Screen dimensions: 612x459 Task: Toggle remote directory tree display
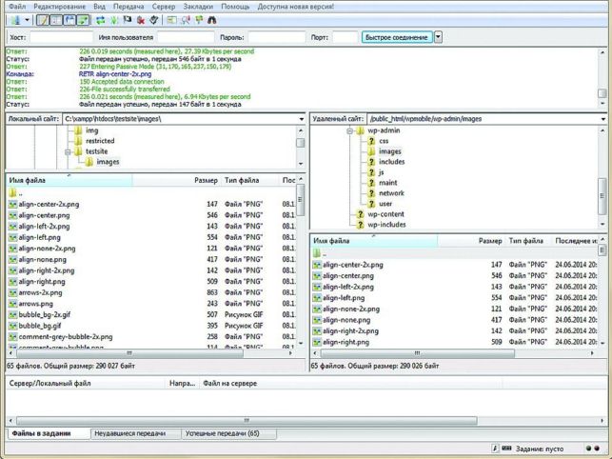point(69,20)
